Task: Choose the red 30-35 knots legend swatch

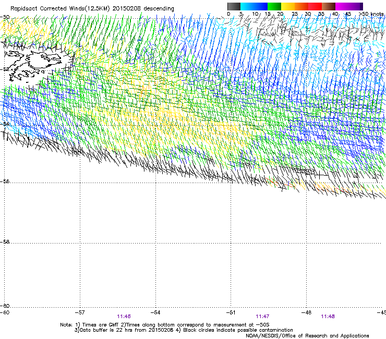Action: click(x=315, y=6)
